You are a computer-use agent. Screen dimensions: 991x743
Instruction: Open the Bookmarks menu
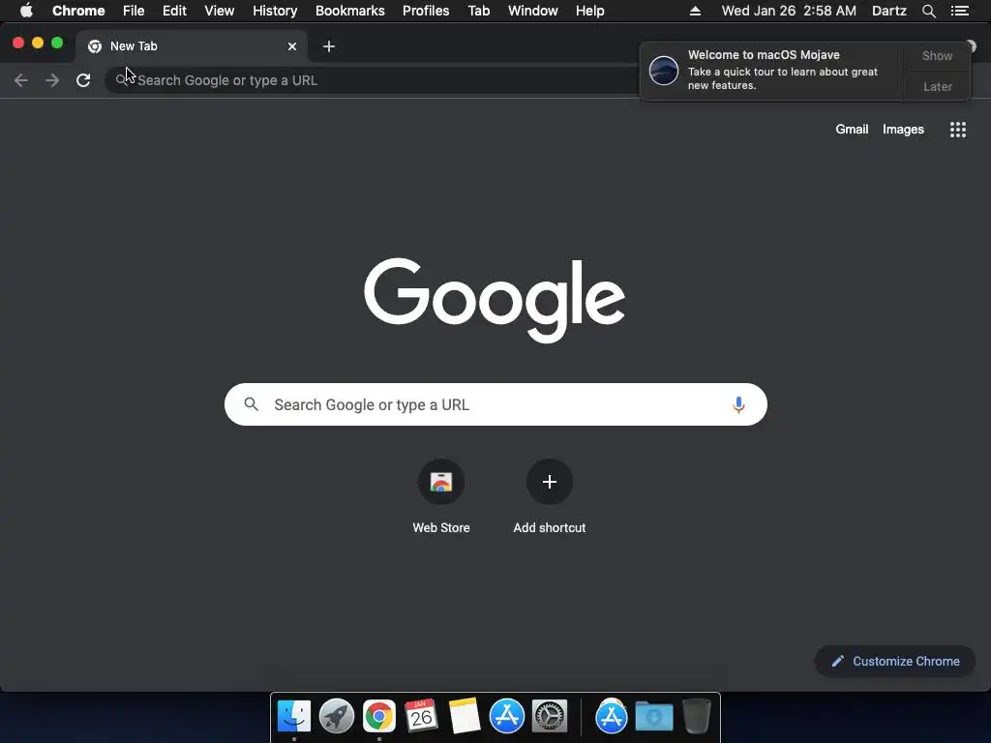pyautogui.click(x=350, y=11)
